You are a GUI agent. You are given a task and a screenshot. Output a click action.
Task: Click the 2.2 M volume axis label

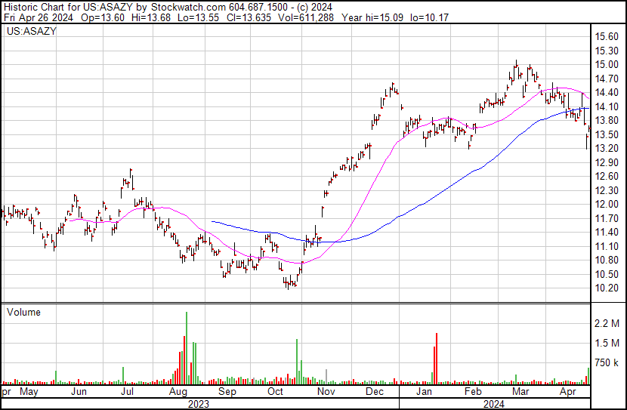[607, 323]
